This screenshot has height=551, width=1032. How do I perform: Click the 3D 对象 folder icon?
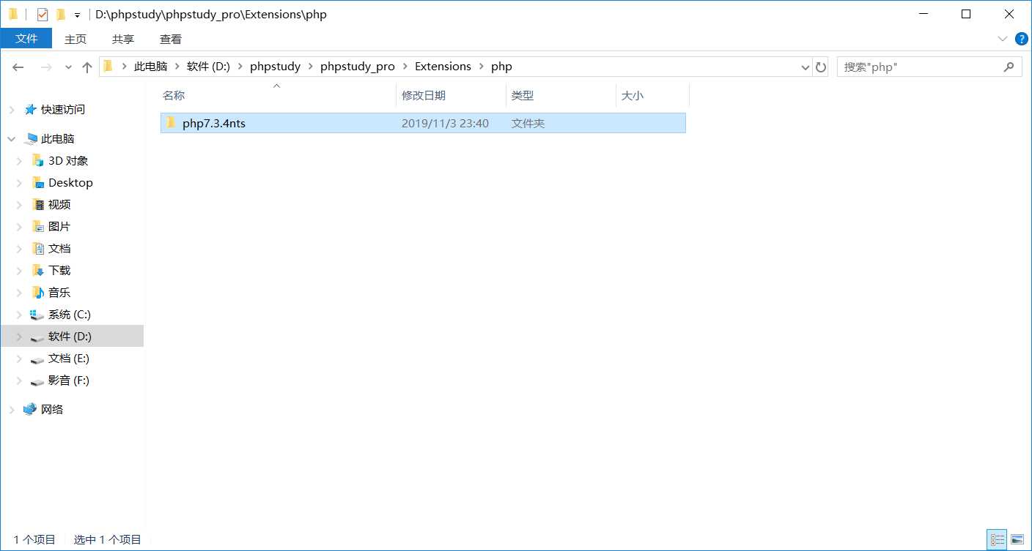click(x=38, y=160)
